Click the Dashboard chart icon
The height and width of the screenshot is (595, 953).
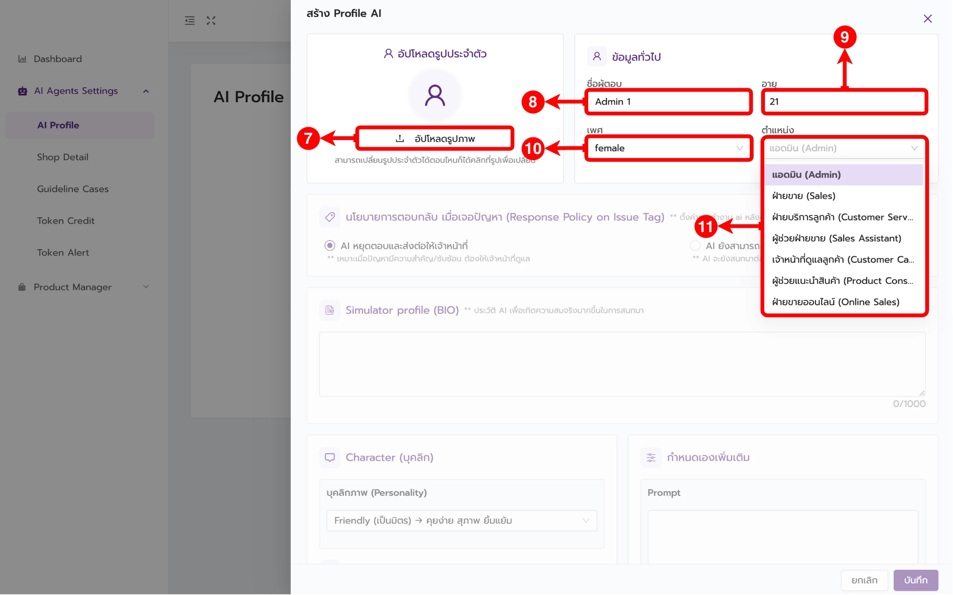pyautogui.click(x=22, y=59)
